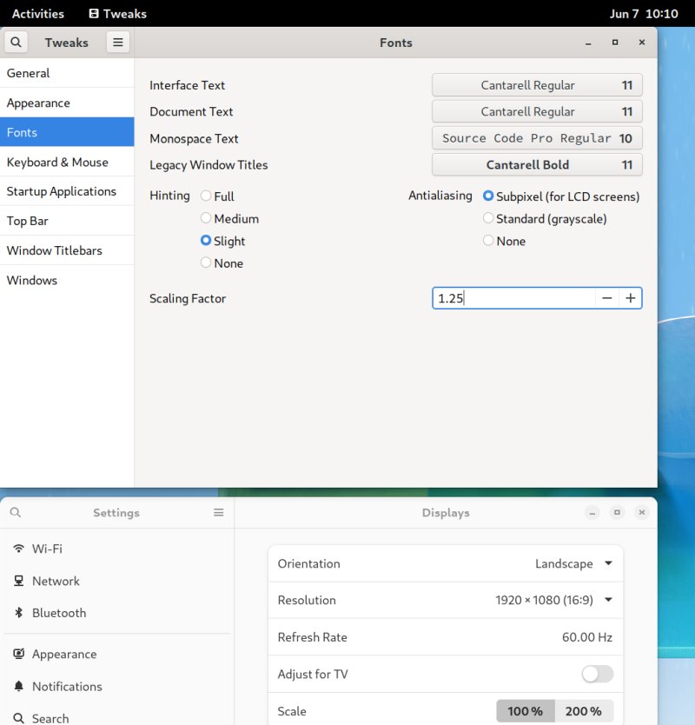695x725 pixels.
Task: Increase Scaling Factor with plus stepper
Action: [x=631, y=297]
